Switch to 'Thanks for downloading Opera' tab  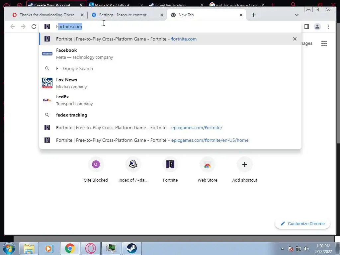click(x=47, y=15)
